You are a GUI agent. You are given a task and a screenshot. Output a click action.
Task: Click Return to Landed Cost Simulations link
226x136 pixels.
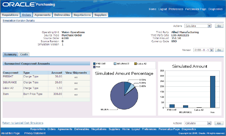click(x=23, y=123)
